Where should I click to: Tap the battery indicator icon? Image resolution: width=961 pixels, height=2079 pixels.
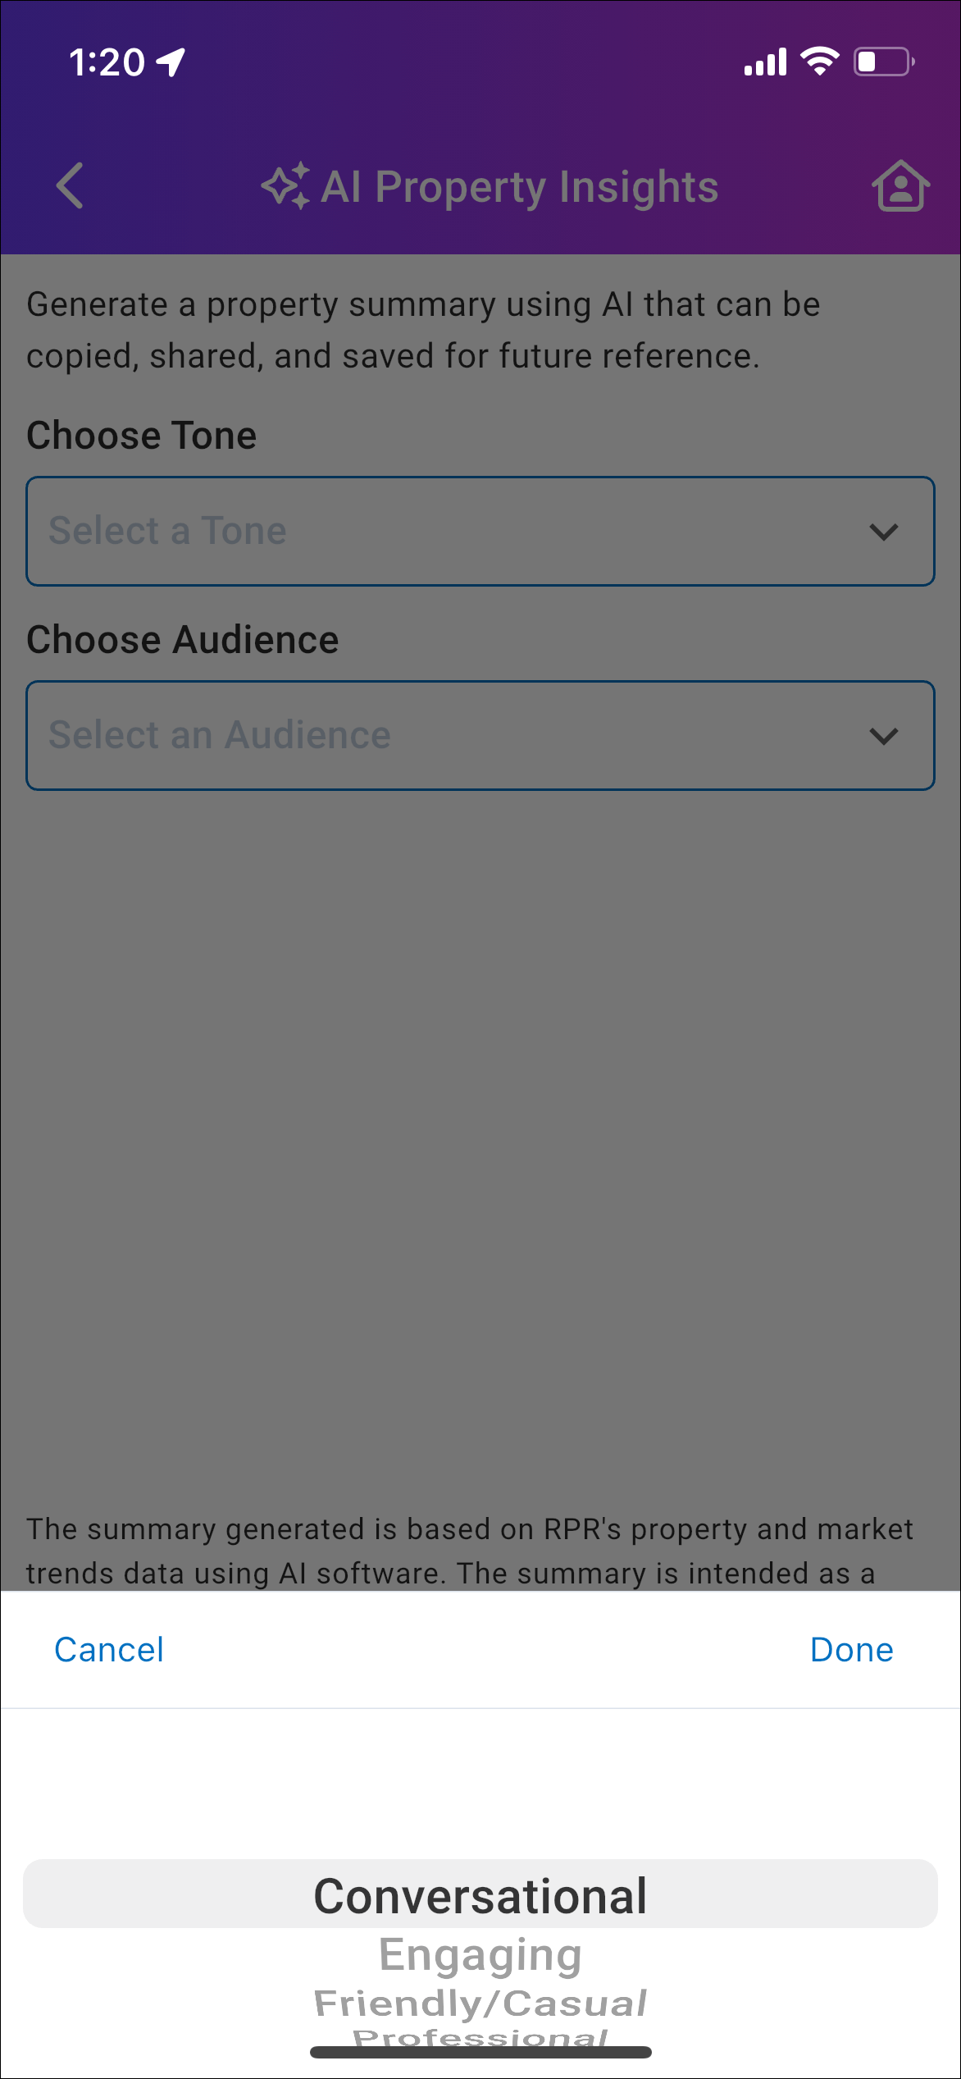pyautogui.click(x=884, y=62)
